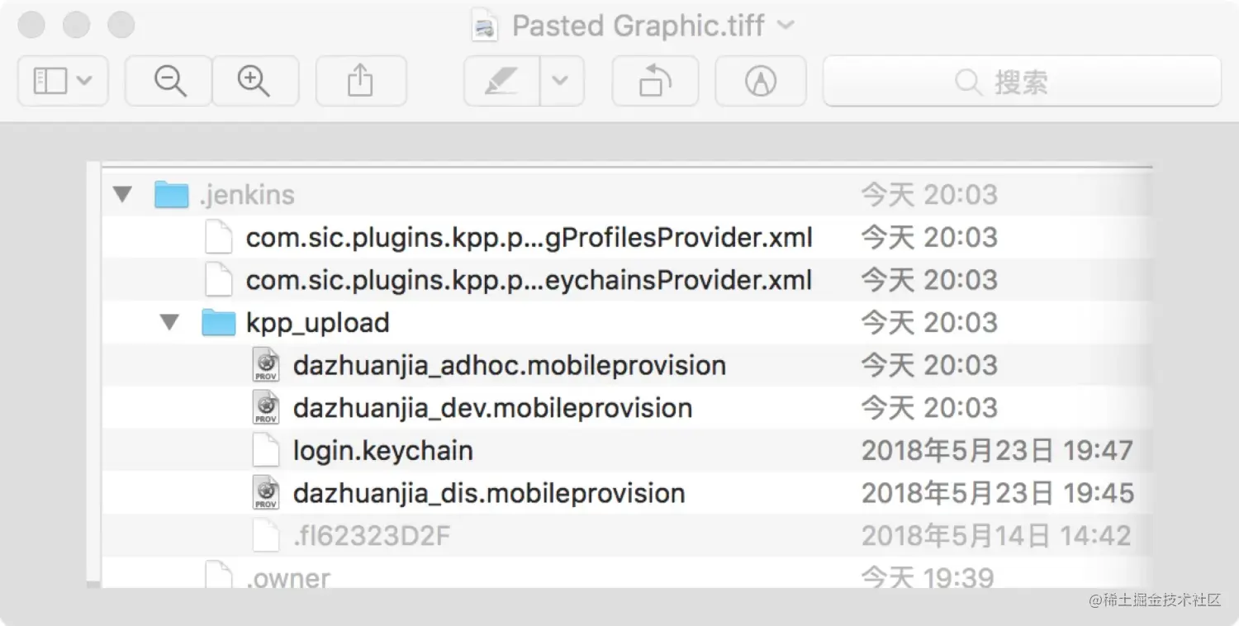1239x626 pixels.
Task: Select dazhuanjia_dis.mobileprovision in the list
Action: click(x=489, y=494)
